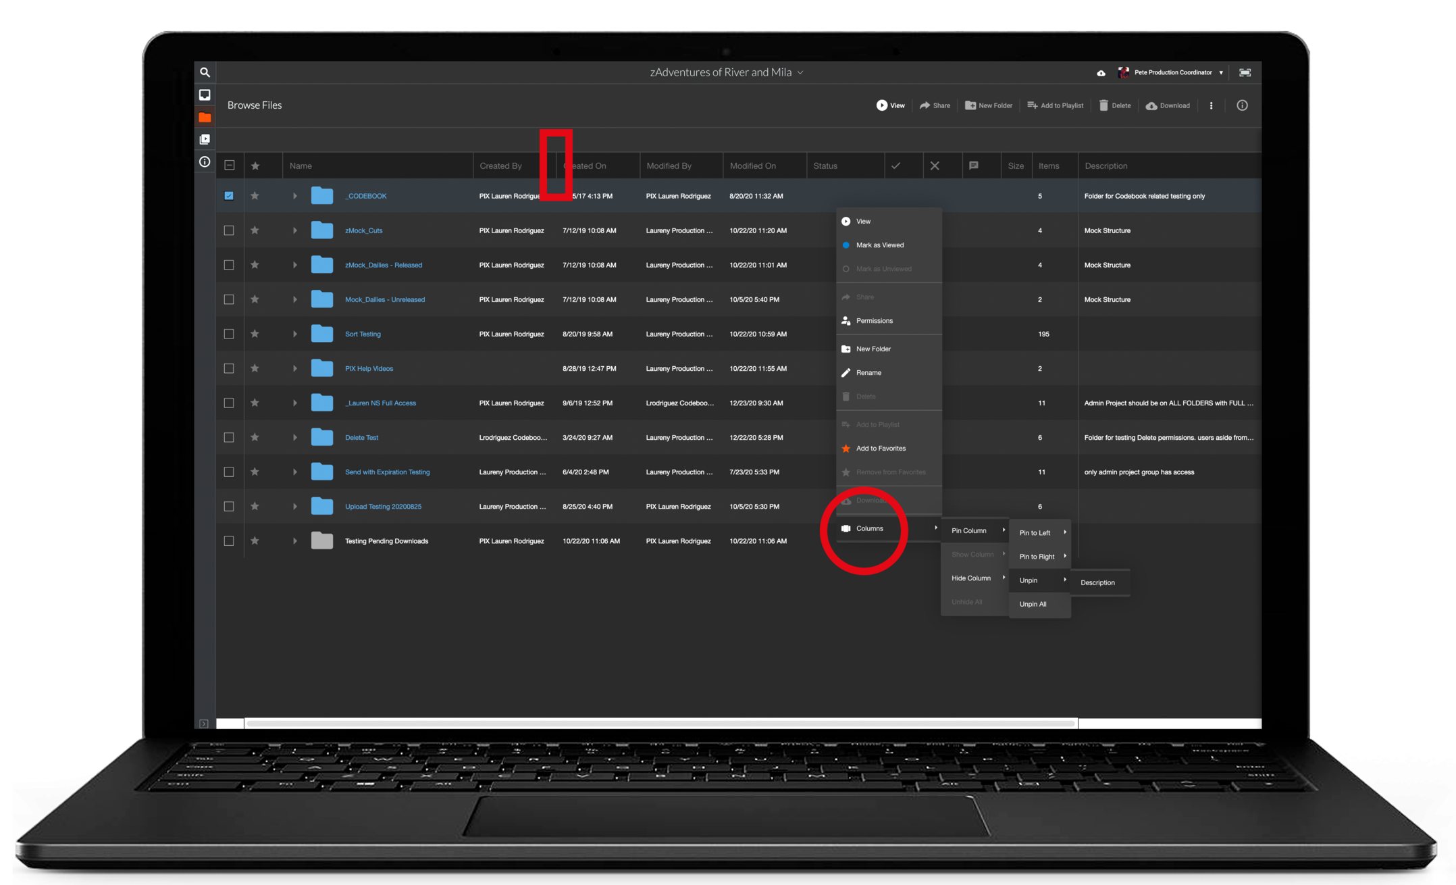Check the zMock_Cuts row checkbox
Viewport: 1456px width, 885px height.
point(229,230)
